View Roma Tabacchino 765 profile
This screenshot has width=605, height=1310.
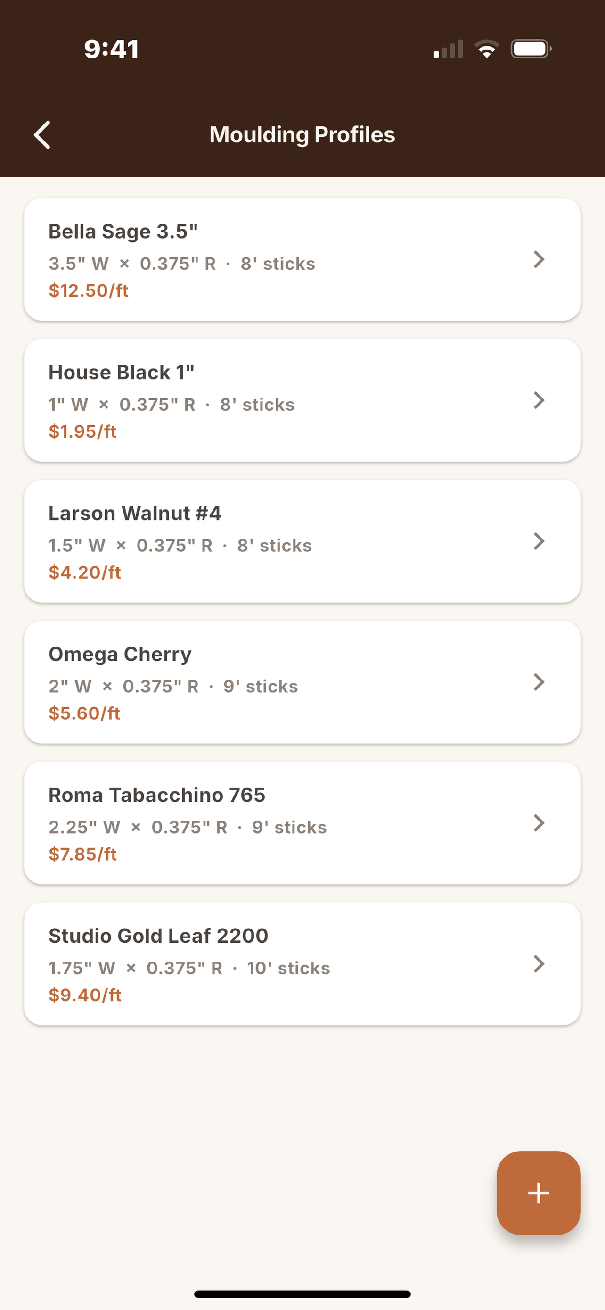point(302,823)
